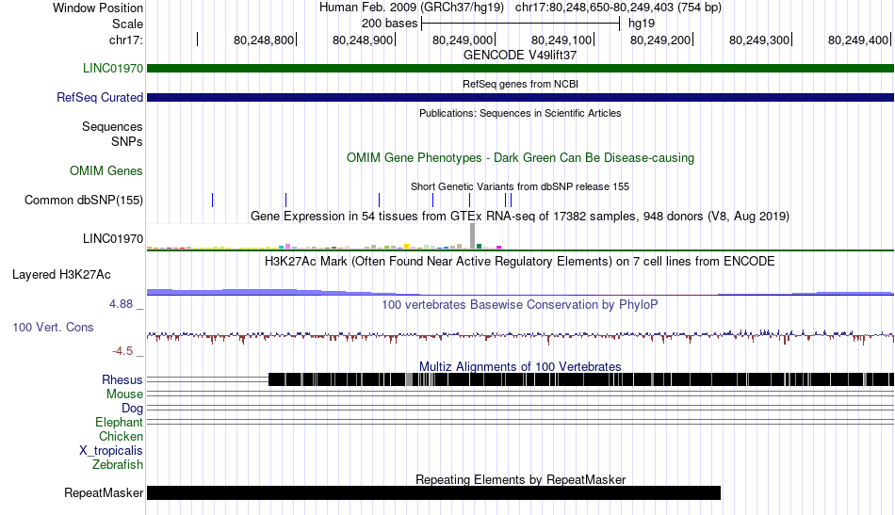Click Publications: Sequences in Scientific Articles title
The width and height of the screenshot is (895, 515).
tap(520, 113)
